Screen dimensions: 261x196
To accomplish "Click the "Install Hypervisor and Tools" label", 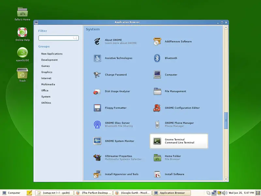I will 121,174.
